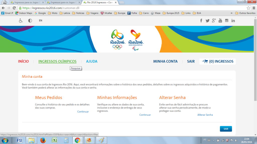Open the (0) INGRESSOS shopping cart
The height and width of the screenshot is (144, 257).
click(218, 61)
